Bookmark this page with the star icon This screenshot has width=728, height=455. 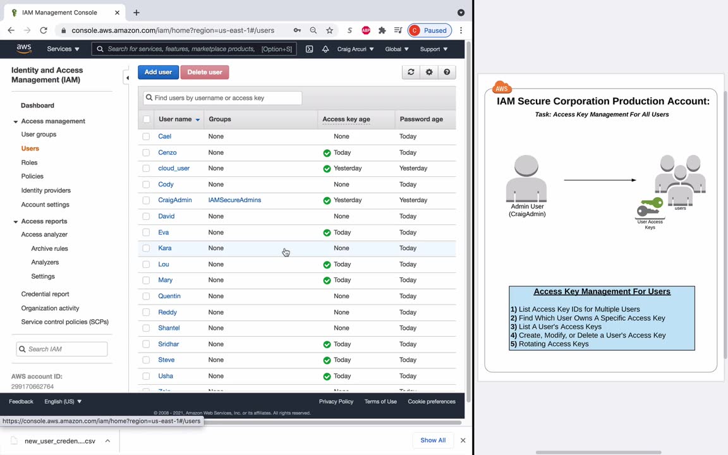(x=330, y=30)
